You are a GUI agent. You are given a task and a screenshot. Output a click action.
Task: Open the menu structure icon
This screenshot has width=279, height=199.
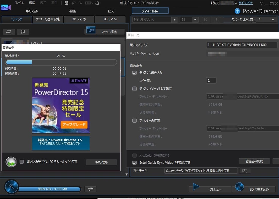point(91,30)
